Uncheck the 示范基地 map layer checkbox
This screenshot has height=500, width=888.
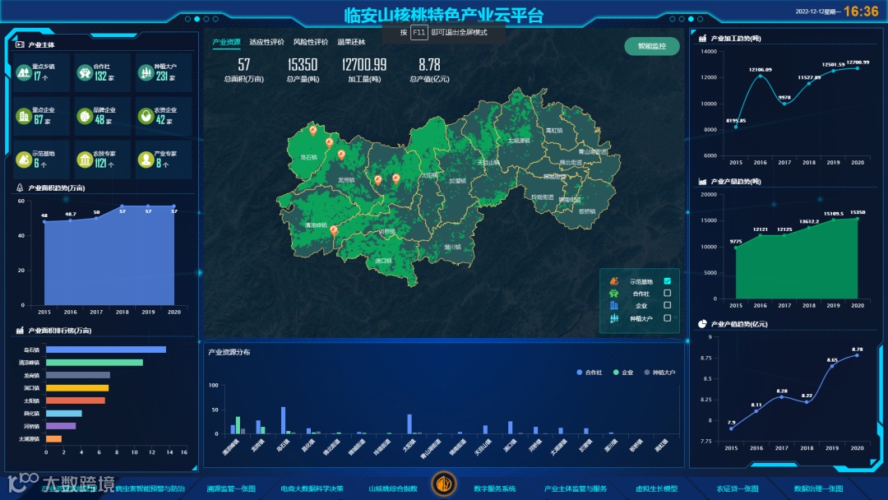coord(667,281)
